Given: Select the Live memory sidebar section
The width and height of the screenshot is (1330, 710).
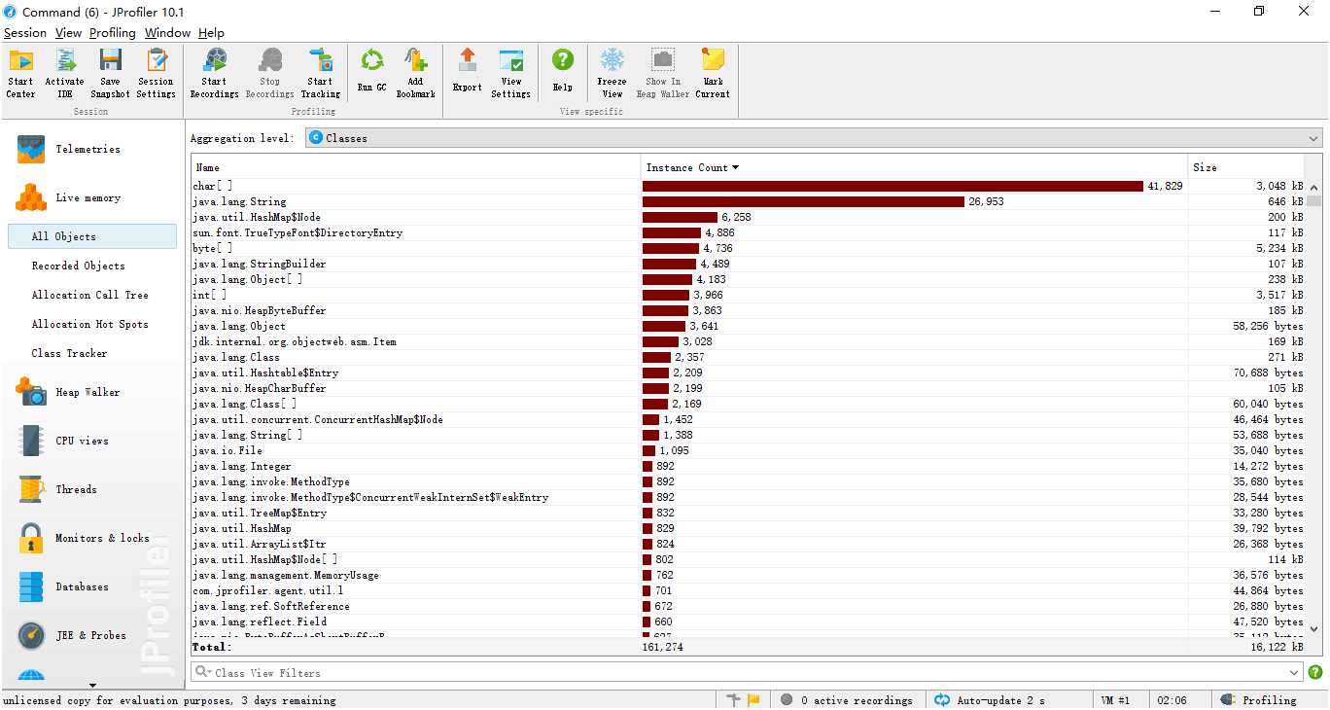Looking at the screenshot, I should (x=89, y=197).
